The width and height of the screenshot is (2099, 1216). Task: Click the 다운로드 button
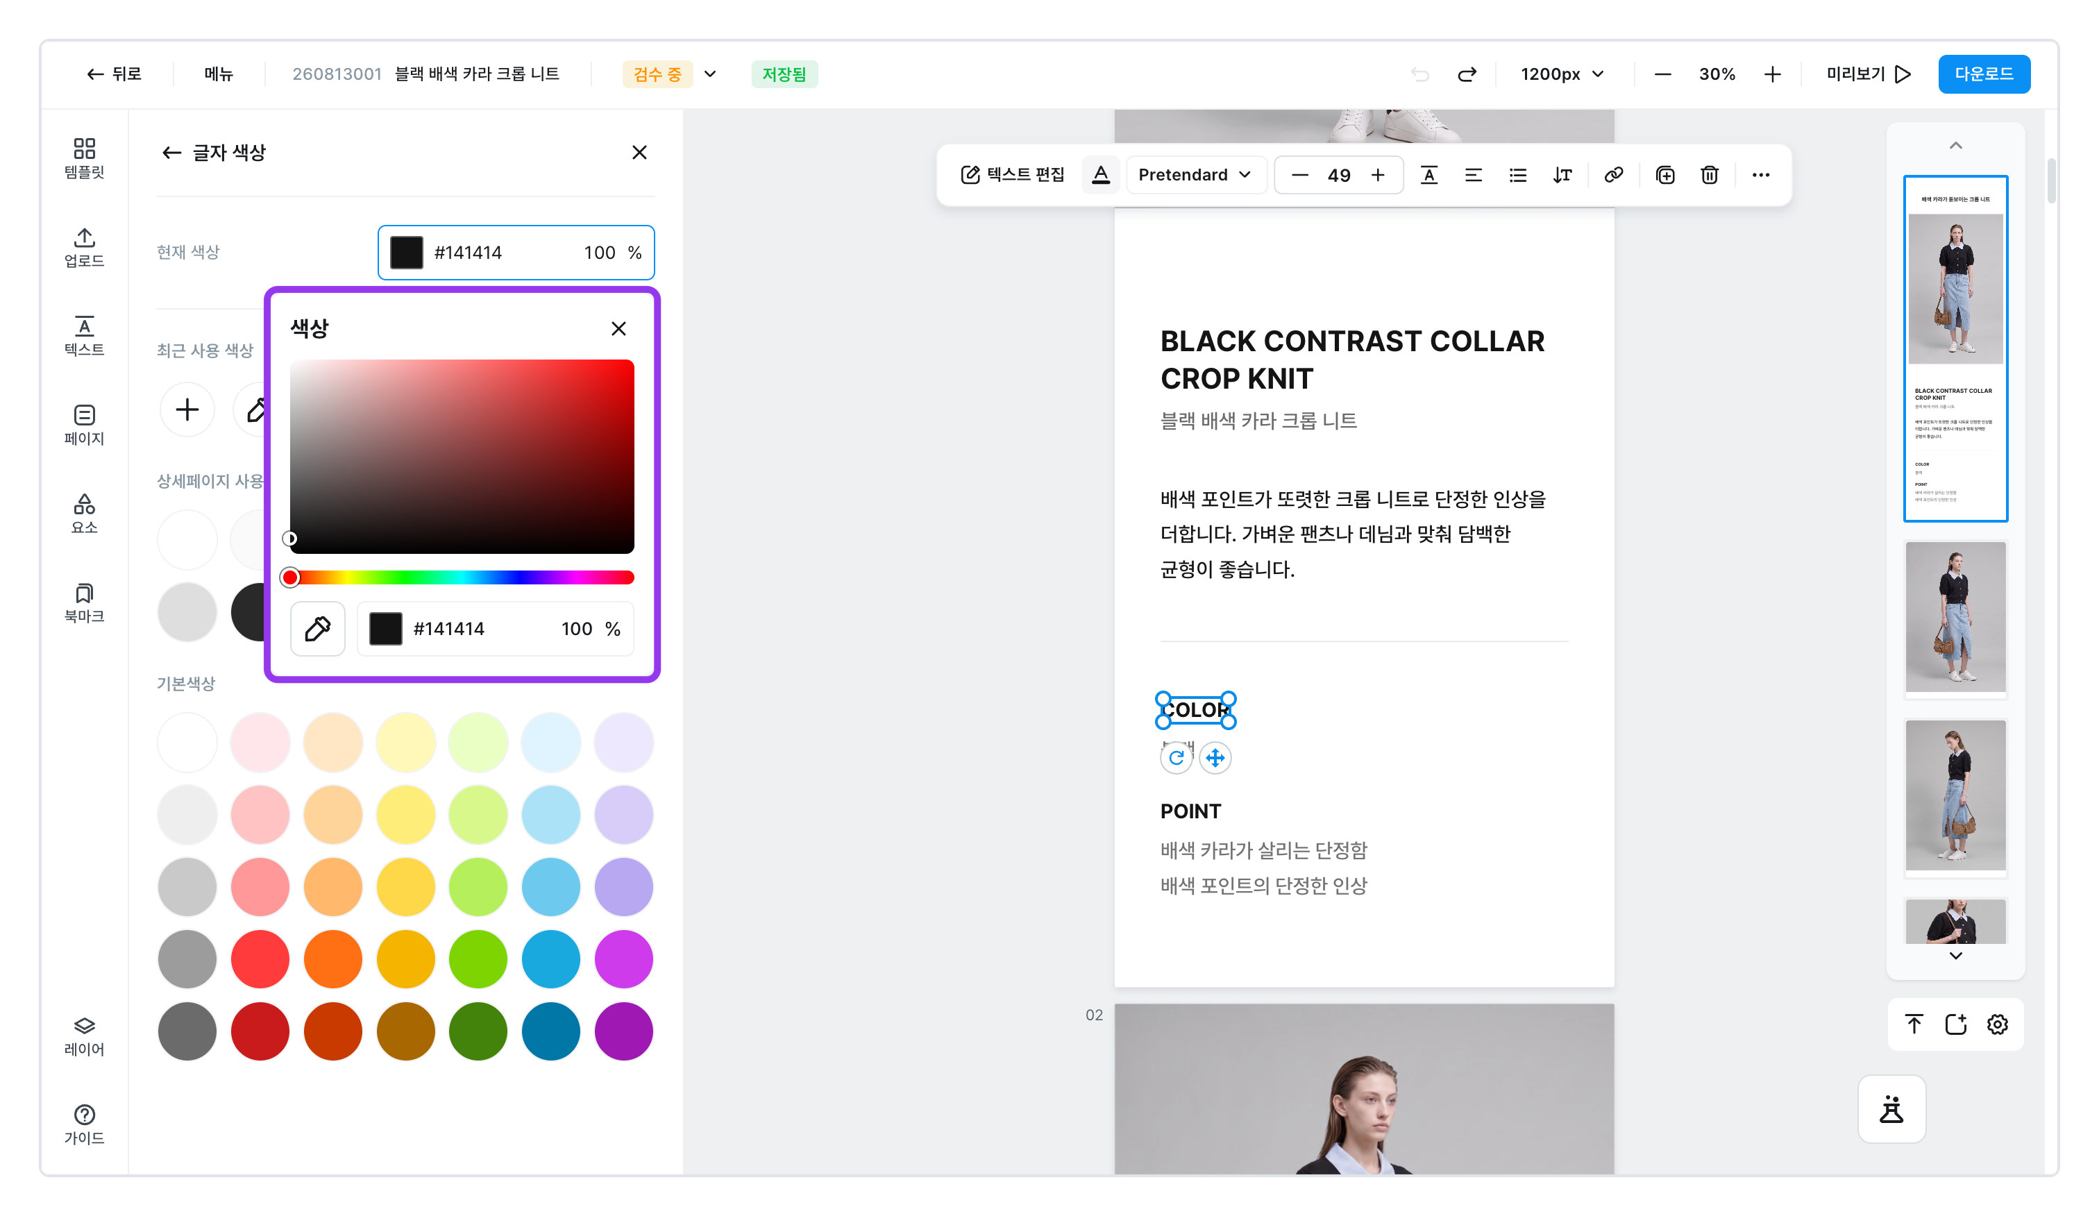pyautogui.click(x=1983, y=74)
